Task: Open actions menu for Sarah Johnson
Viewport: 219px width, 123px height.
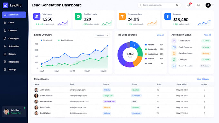Action: (204, 96)
